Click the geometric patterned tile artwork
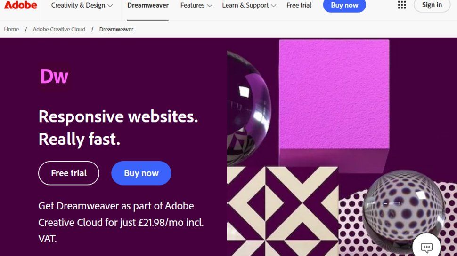This screenshot has height=256, width=457. click(x=282, y=211)
